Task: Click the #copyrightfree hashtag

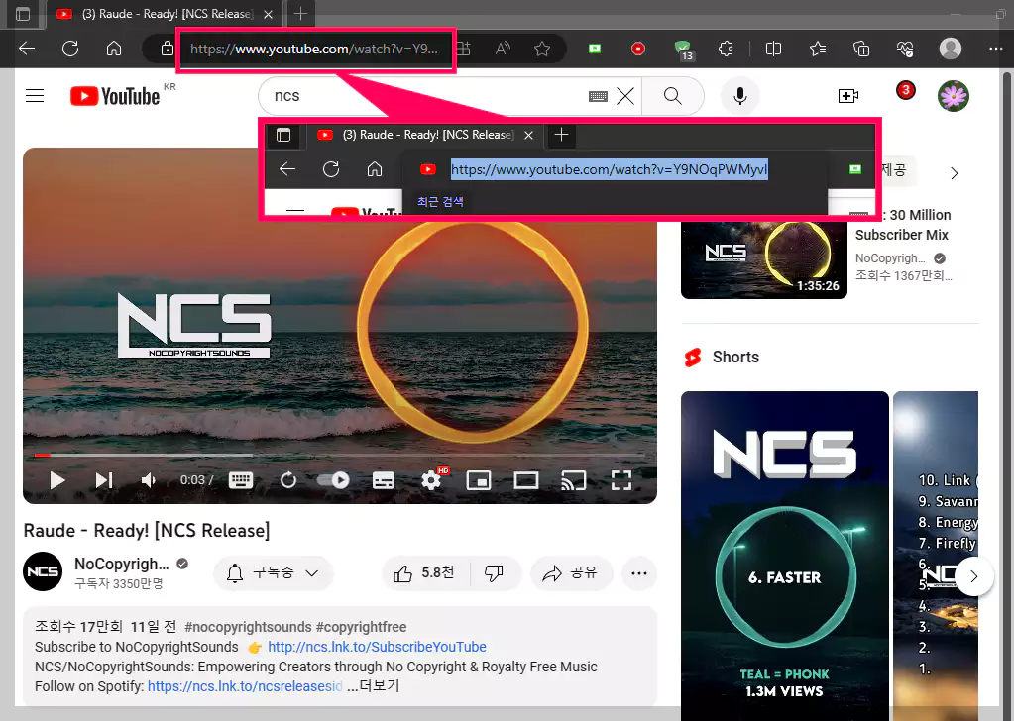Action: (x=362, y=627)
